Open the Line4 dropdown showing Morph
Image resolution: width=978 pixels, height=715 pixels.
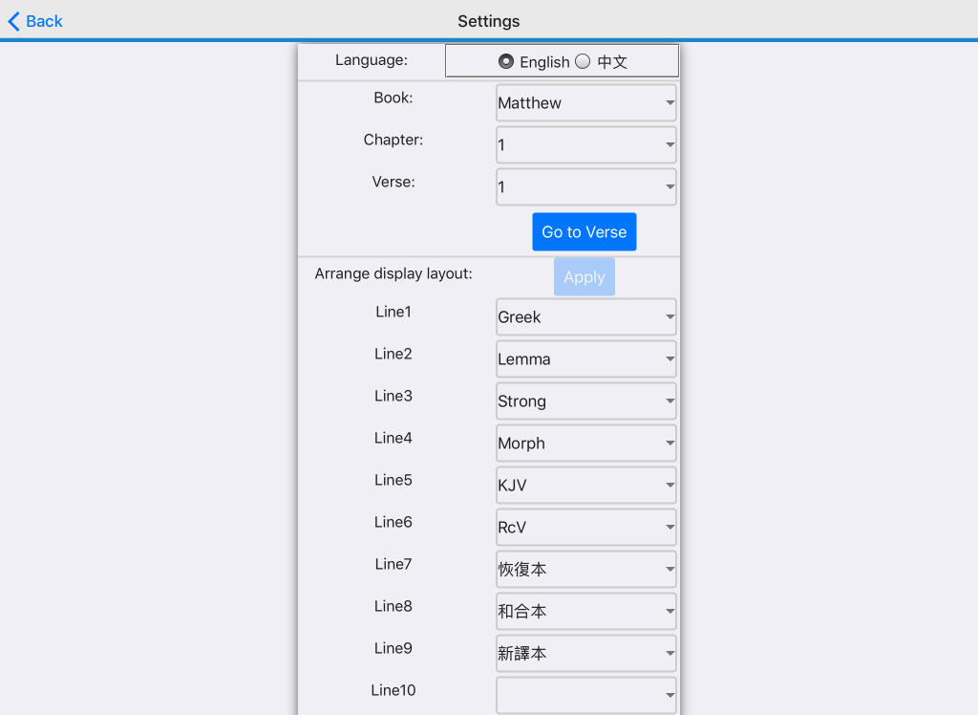point(585,443)
